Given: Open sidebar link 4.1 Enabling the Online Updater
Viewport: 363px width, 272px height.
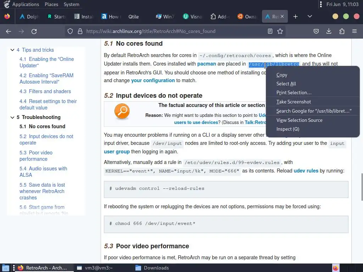Looking at the screenshot, I should coord(47,62).
